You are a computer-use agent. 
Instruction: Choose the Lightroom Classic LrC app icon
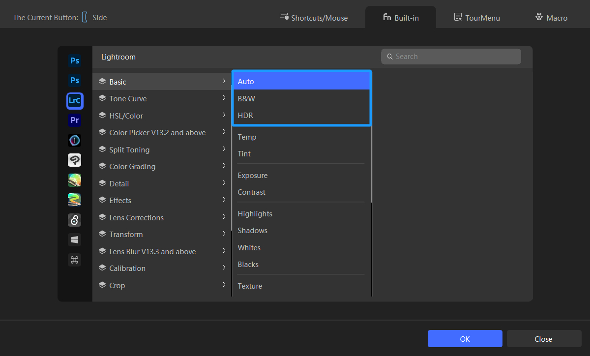pyautogui.click(x=75, y=100)
